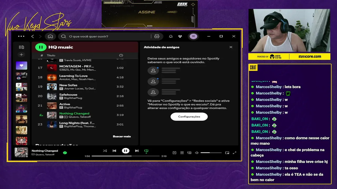Sort by the clock duration column icon

121,55
